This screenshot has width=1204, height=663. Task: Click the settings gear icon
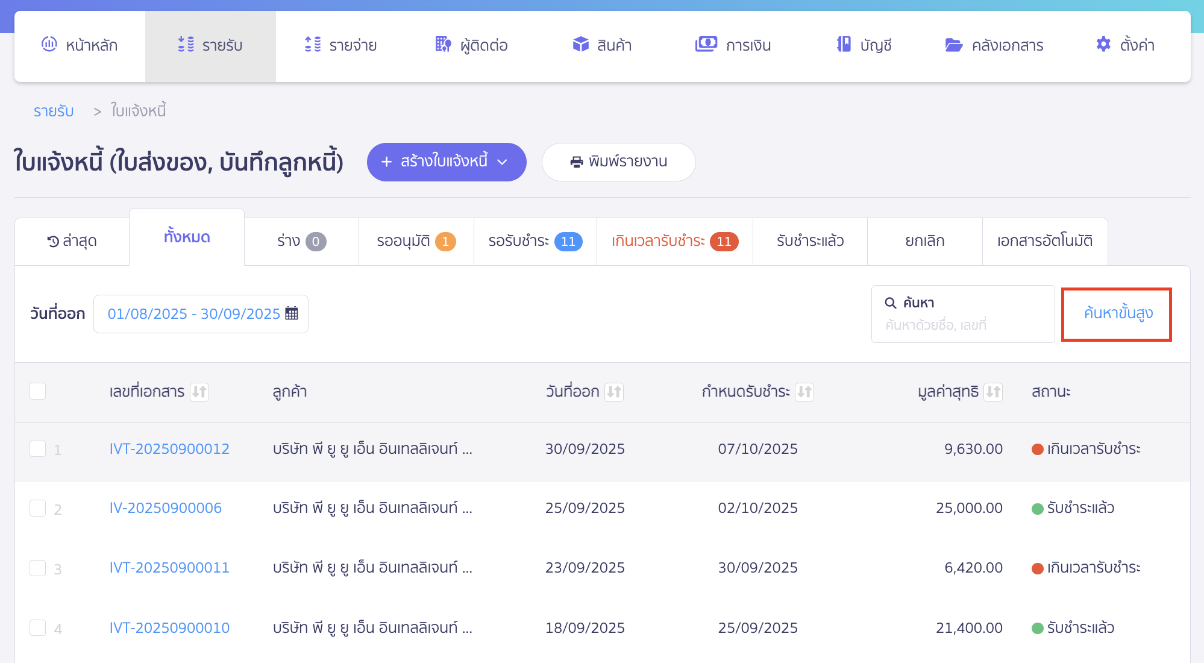click(x=1103, y=44)
